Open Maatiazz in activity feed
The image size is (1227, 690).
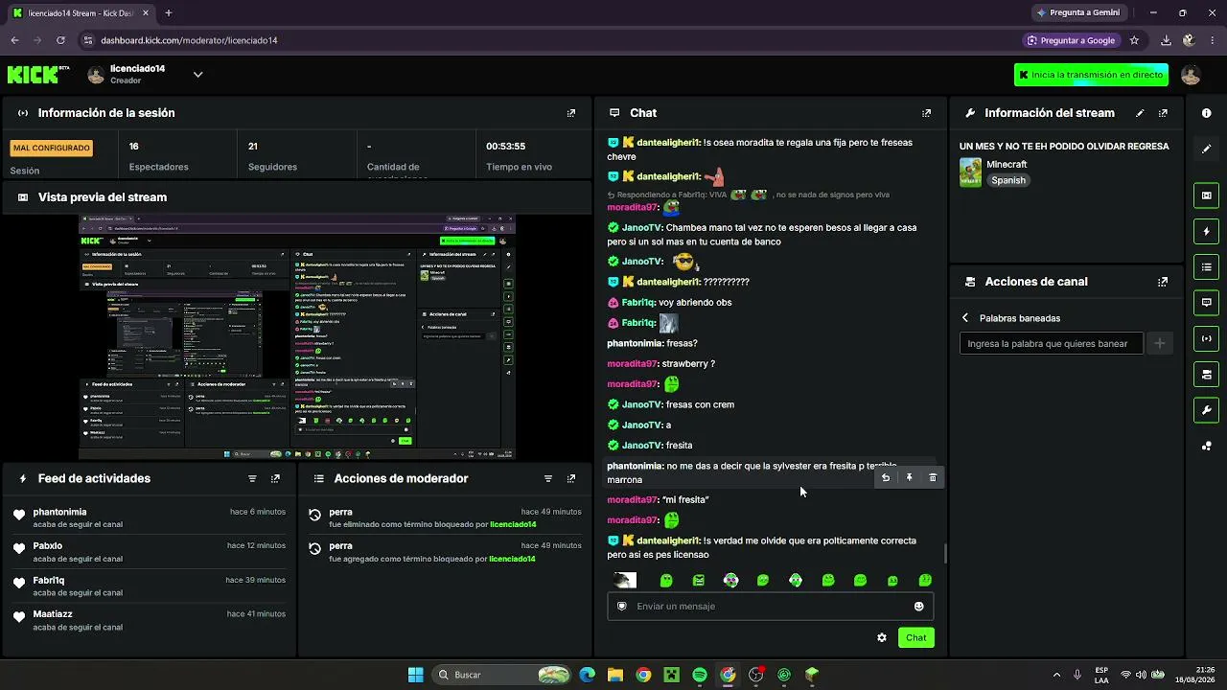[53, 613]
